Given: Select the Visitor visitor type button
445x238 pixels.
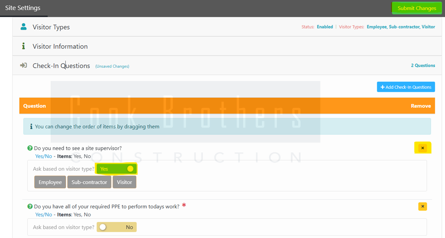Looking at the screenshot, I should pos(124,182).
